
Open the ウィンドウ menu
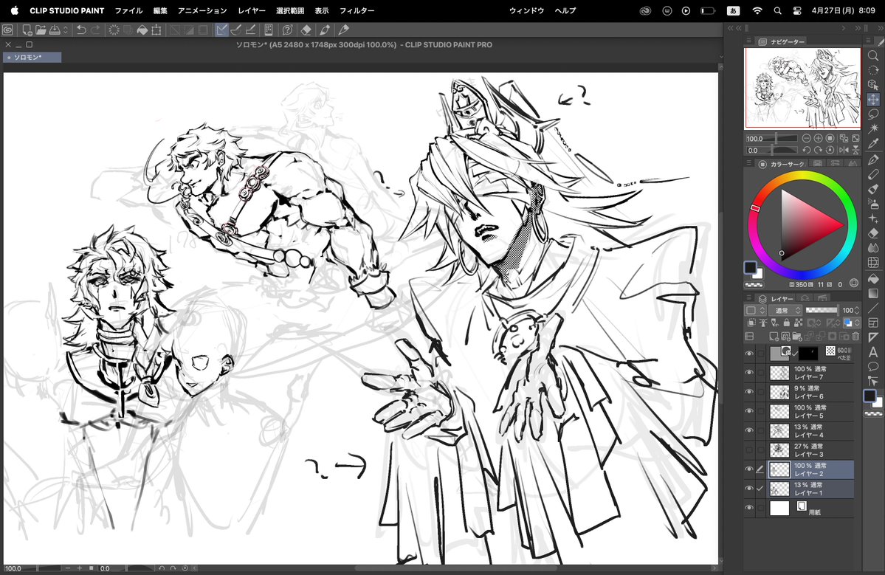[526, 11]
